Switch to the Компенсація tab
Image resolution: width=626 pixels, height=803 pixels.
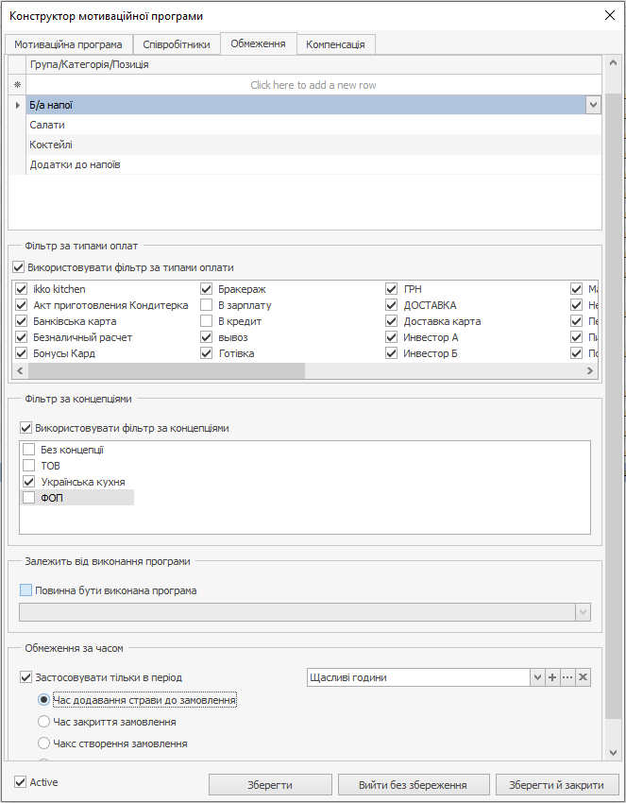[x=336, y=44]
